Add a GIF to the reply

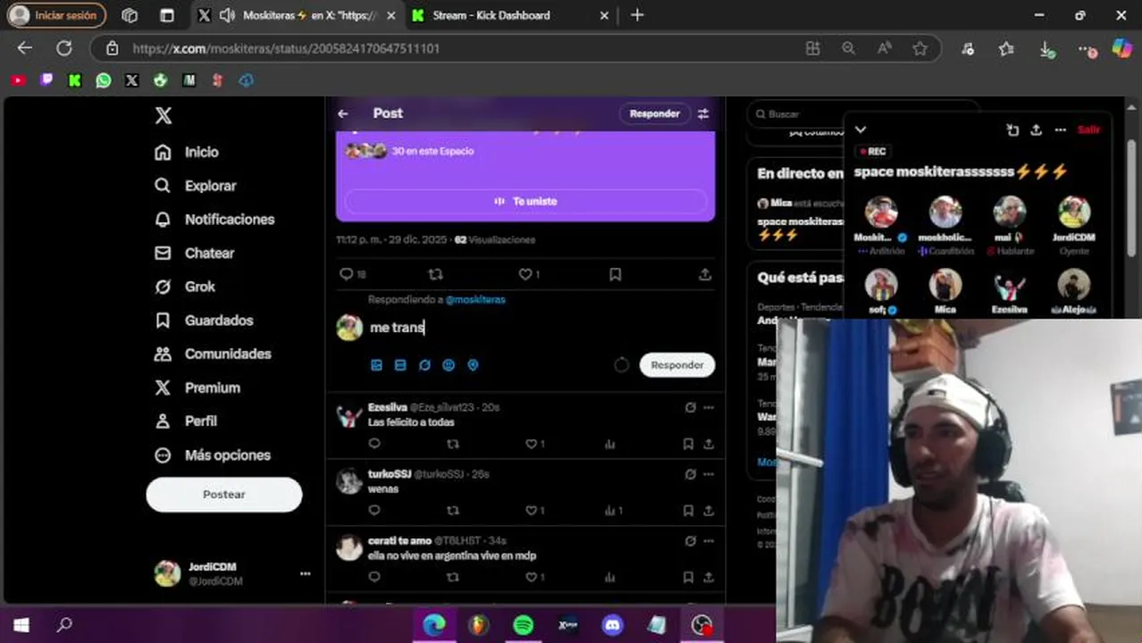coord(400,365)
